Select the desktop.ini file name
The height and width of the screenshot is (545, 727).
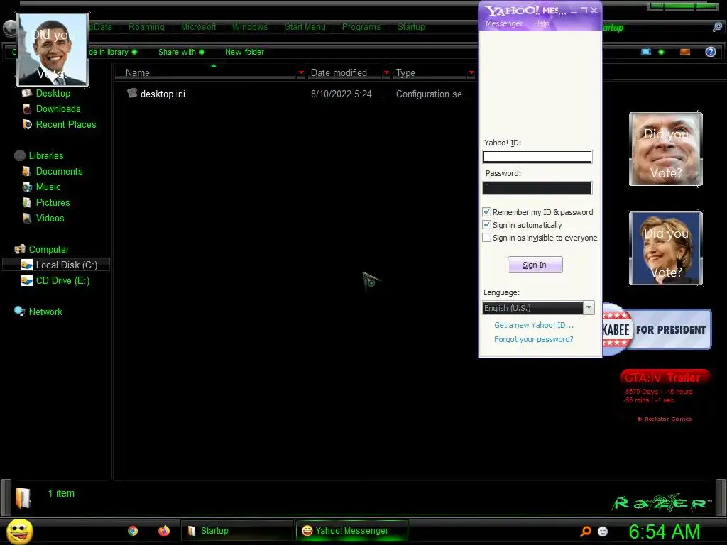click(163, 94)
